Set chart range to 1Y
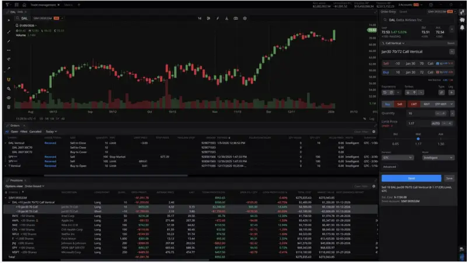Screen dimensions: 467x263 click(x=57, y=119)
